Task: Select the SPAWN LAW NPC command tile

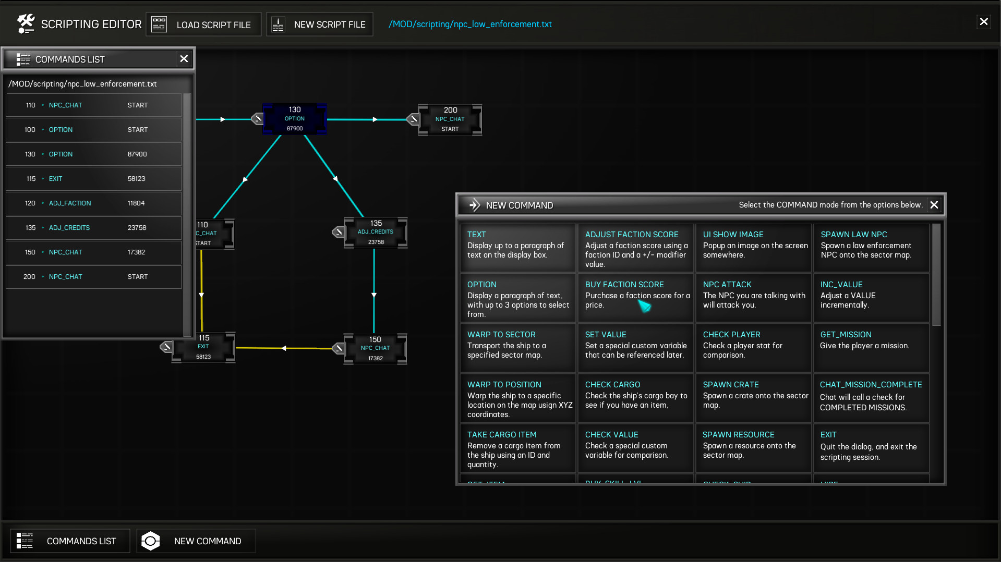Action: click(871, 248)
